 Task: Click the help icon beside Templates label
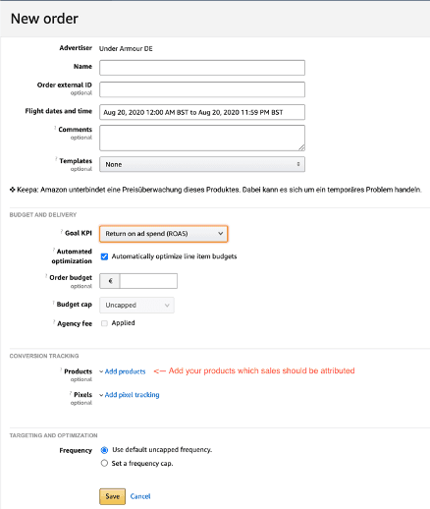click(x=56, y=159)
